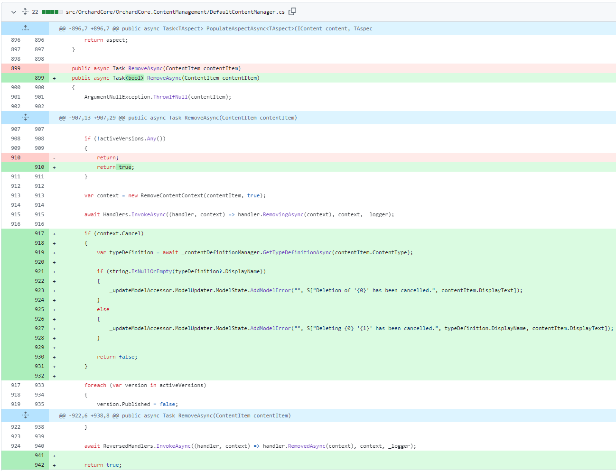Click the added 'Task<bool> RemoveAsync' signature line
Screen dimensions: 616x471
click(166, 78)
